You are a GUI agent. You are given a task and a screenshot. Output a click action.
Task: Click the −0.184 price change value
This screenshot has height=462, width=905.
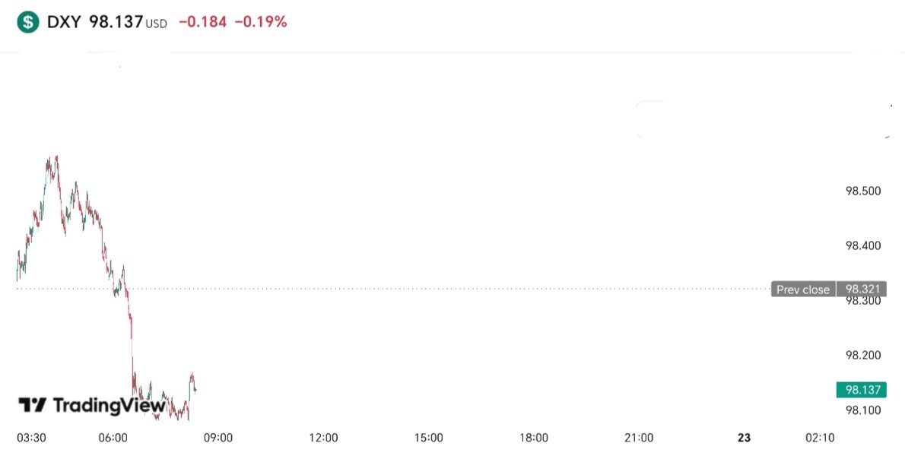(x=202, y=22)
